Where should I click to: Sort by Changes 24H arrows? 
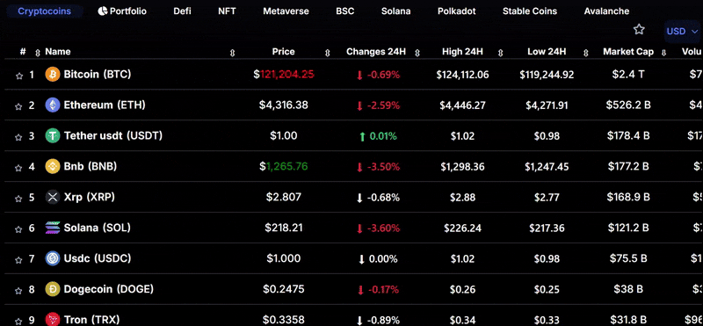click(x=417, y=53)
